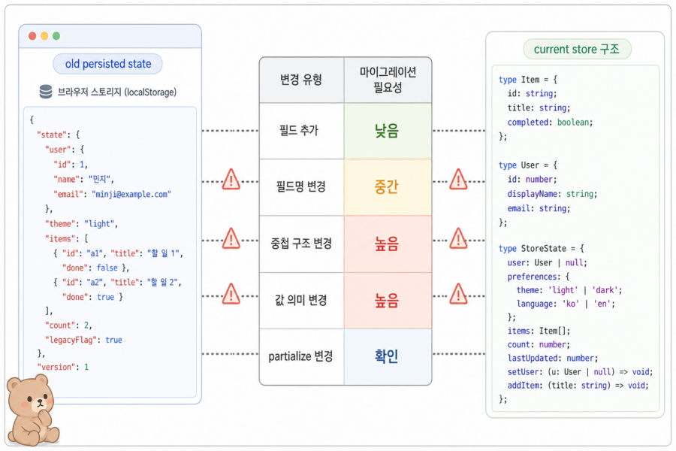
Task: Click warning triangle right of 값 의미 변경 row
Action: click(x=458, y=295)
